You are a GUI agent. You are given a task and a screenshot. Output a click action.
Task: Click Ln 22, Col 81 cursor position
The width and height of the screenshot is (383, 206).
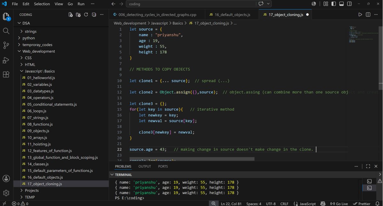[231, 203]
